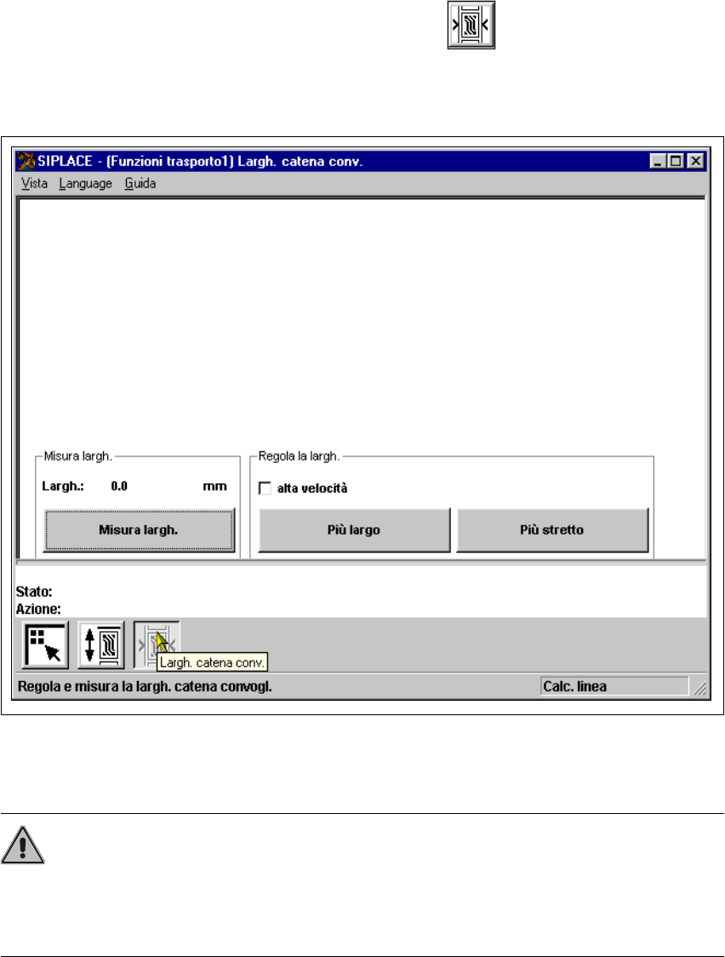The width and height of the screenshot is (725, 957).
Task: Select the conveyor up/down lift icon
Action: coord(101,645)
